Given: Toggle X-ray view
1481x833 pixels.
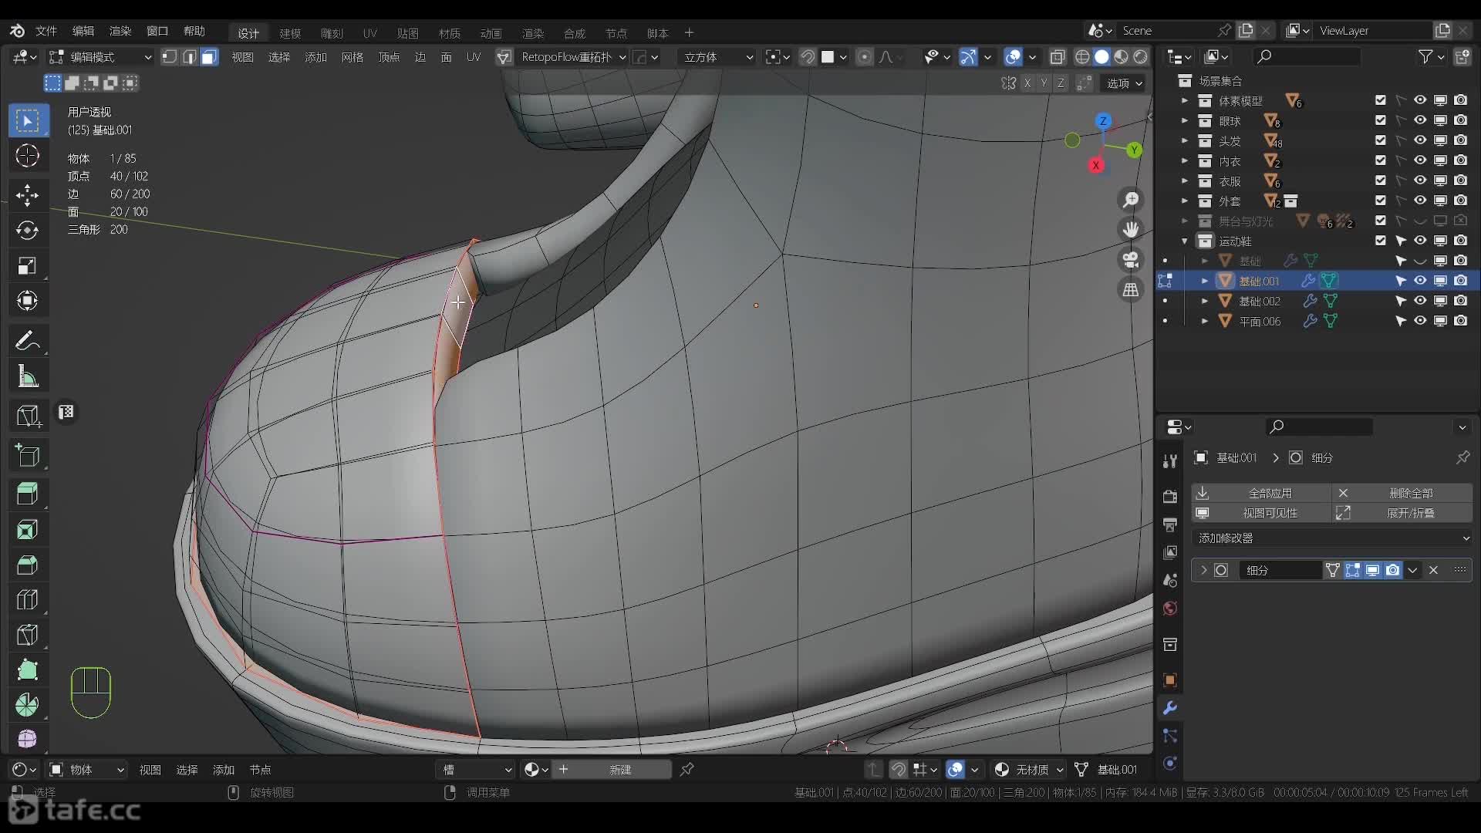Looking at the screenshot, I should coord(1058,57).
